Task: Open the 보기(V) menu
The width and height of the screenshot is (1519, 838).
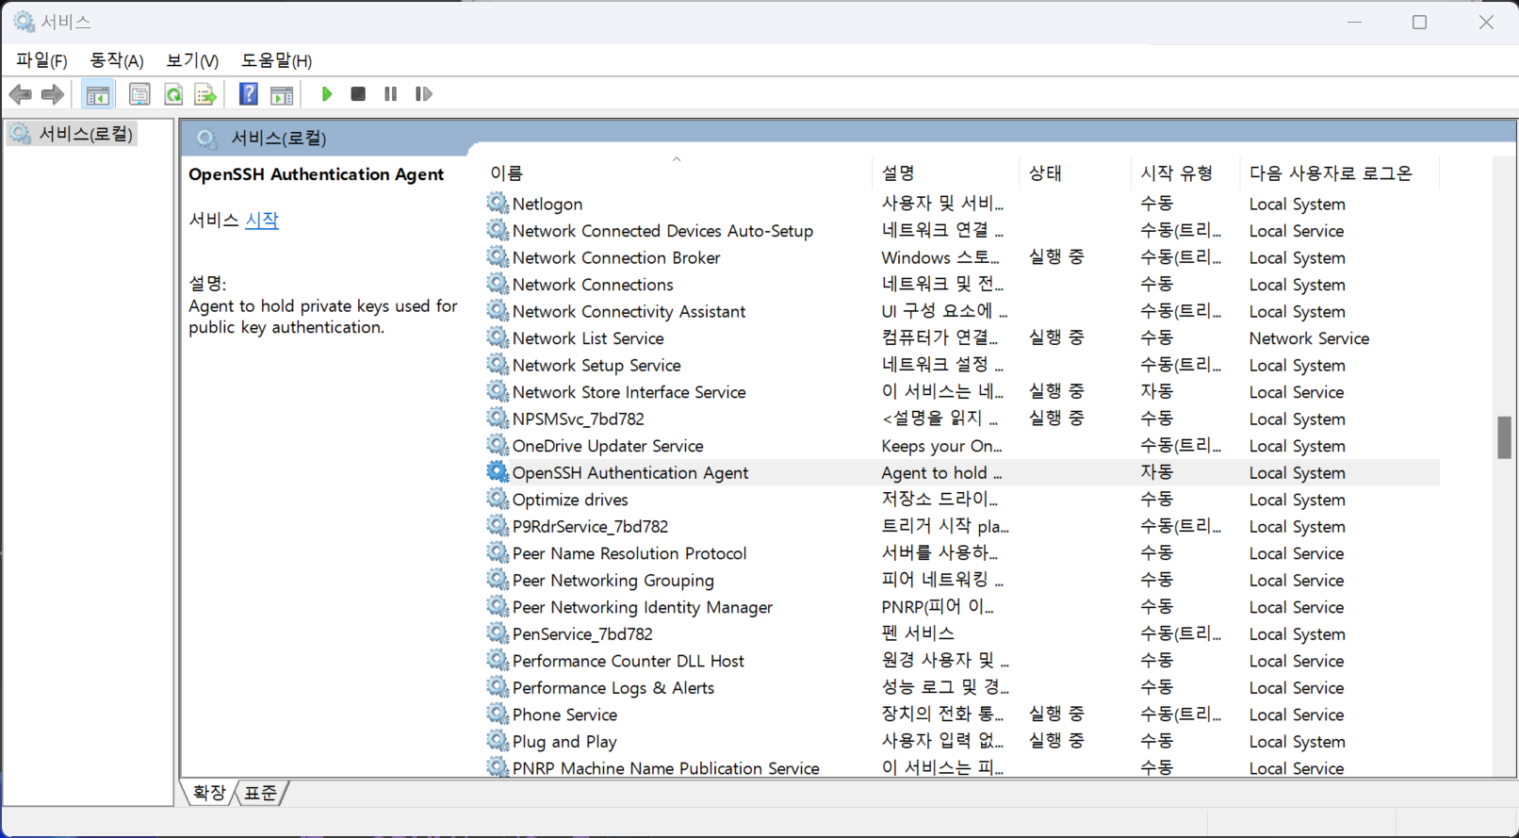Action: 192,60
